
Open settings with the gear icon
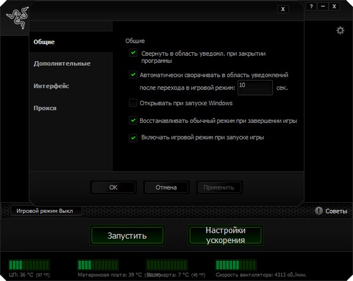tap(340, 31)
